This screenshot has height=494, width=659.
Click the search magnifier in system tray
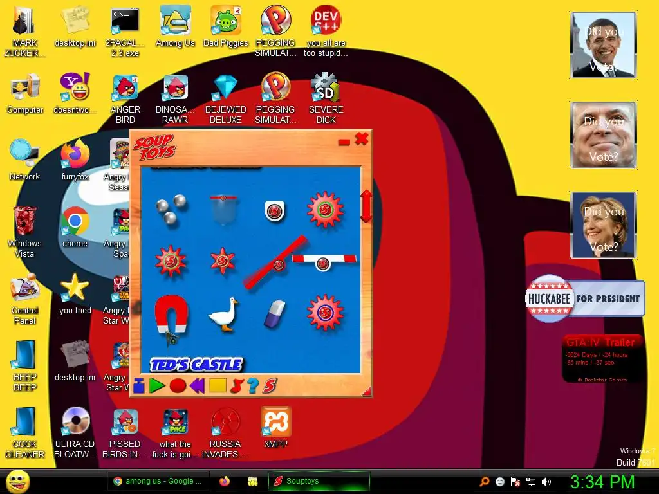click(x=485, y=482)
